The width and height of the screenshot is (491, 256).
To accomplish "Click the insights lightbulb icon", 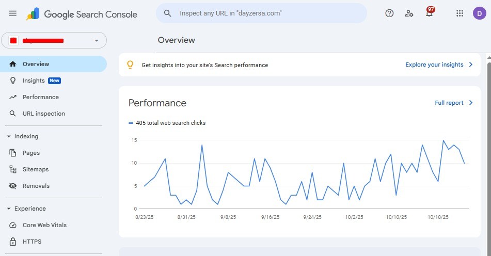I will [x=130, y=65].
